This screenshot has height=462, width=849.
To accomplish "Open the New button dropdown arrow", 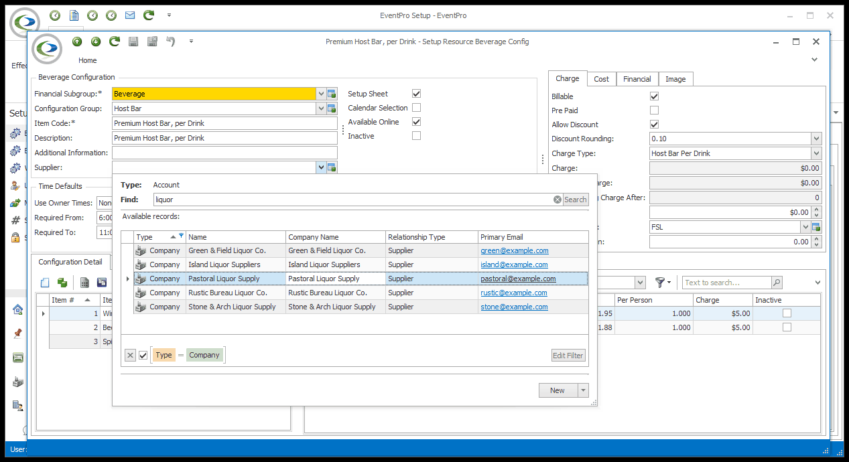I will click(583, 390).
